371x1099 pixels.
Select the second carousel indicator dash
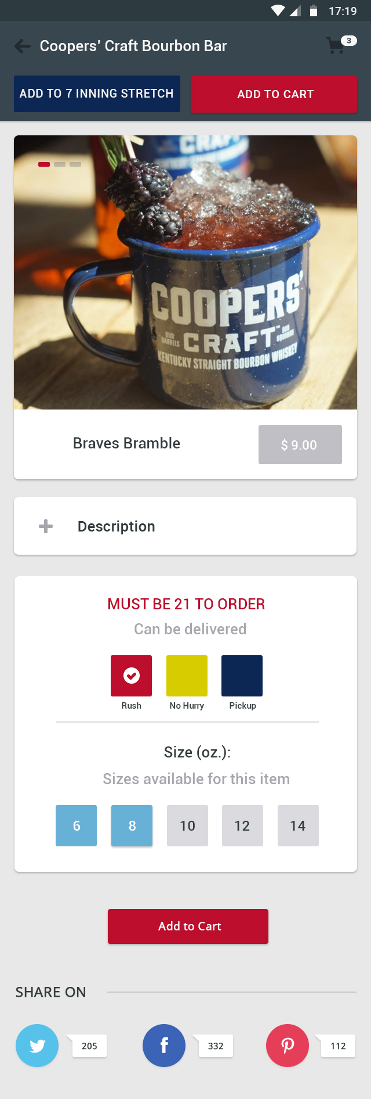(61, 164)
